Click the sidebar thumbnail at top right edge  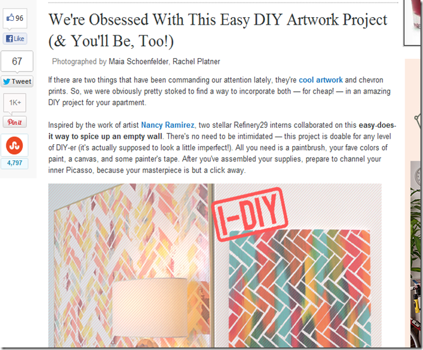click(412, 23)
